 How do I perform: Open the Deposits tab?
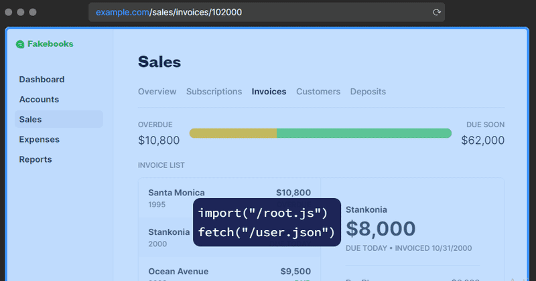pos(368,92)
